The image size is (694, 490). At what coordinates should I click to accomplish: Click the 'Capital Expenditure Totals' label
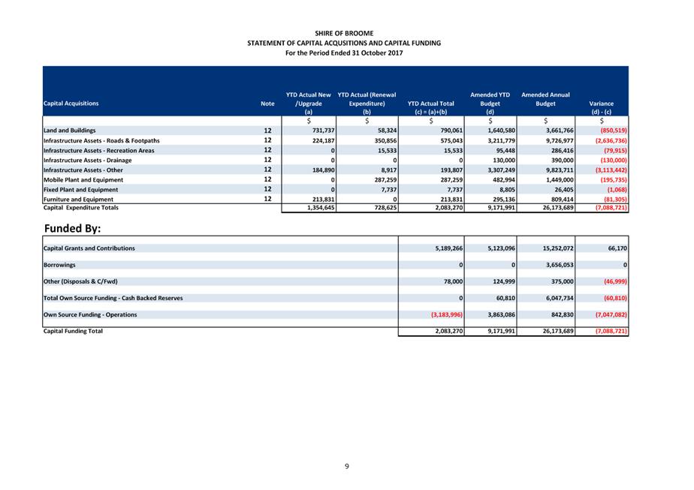(80, 207)
